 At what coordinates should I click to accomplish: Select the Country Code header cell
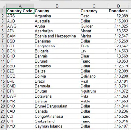coord(20,11)
